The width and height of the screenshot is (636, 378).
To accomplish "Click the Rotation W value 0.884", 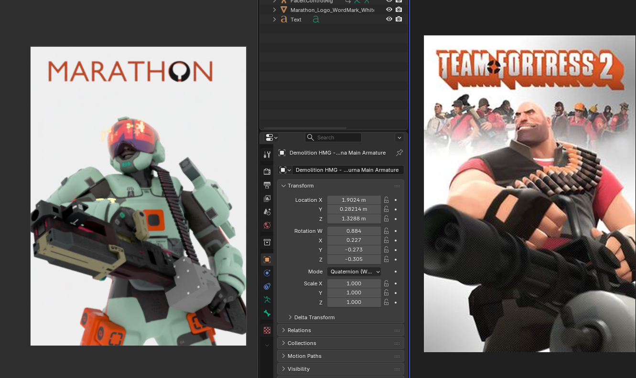I will pyautogui.click(x=354, y=231).
